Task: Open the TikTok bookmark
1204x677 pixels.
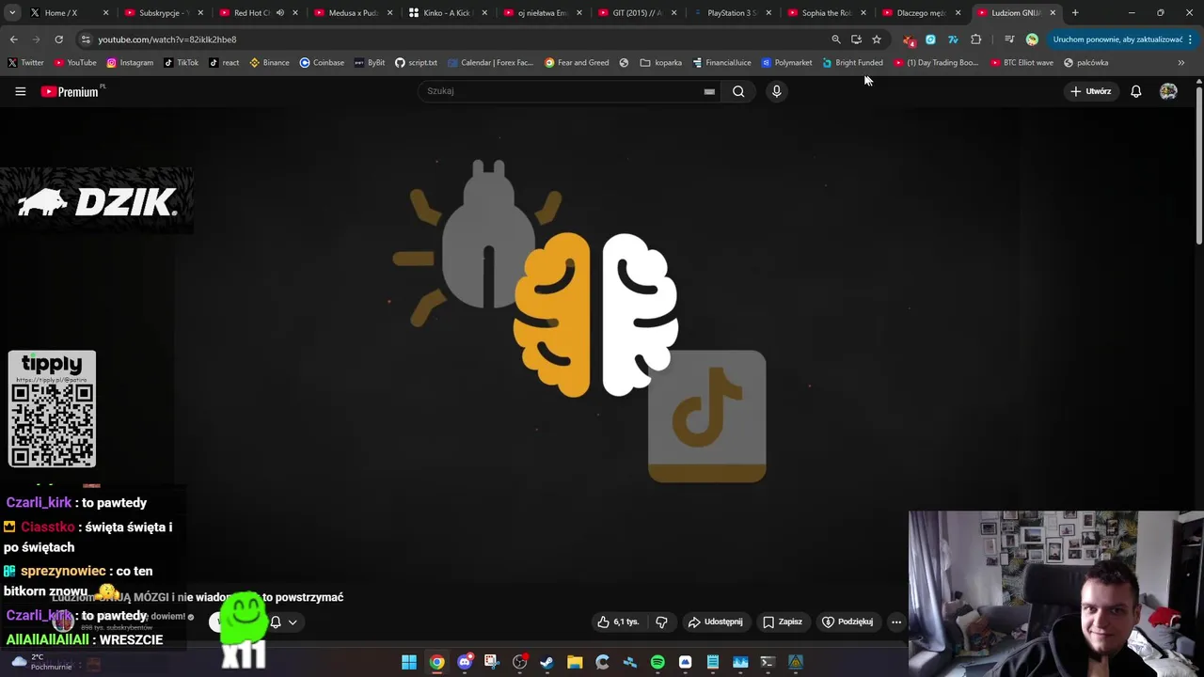Action: [182, 63]
